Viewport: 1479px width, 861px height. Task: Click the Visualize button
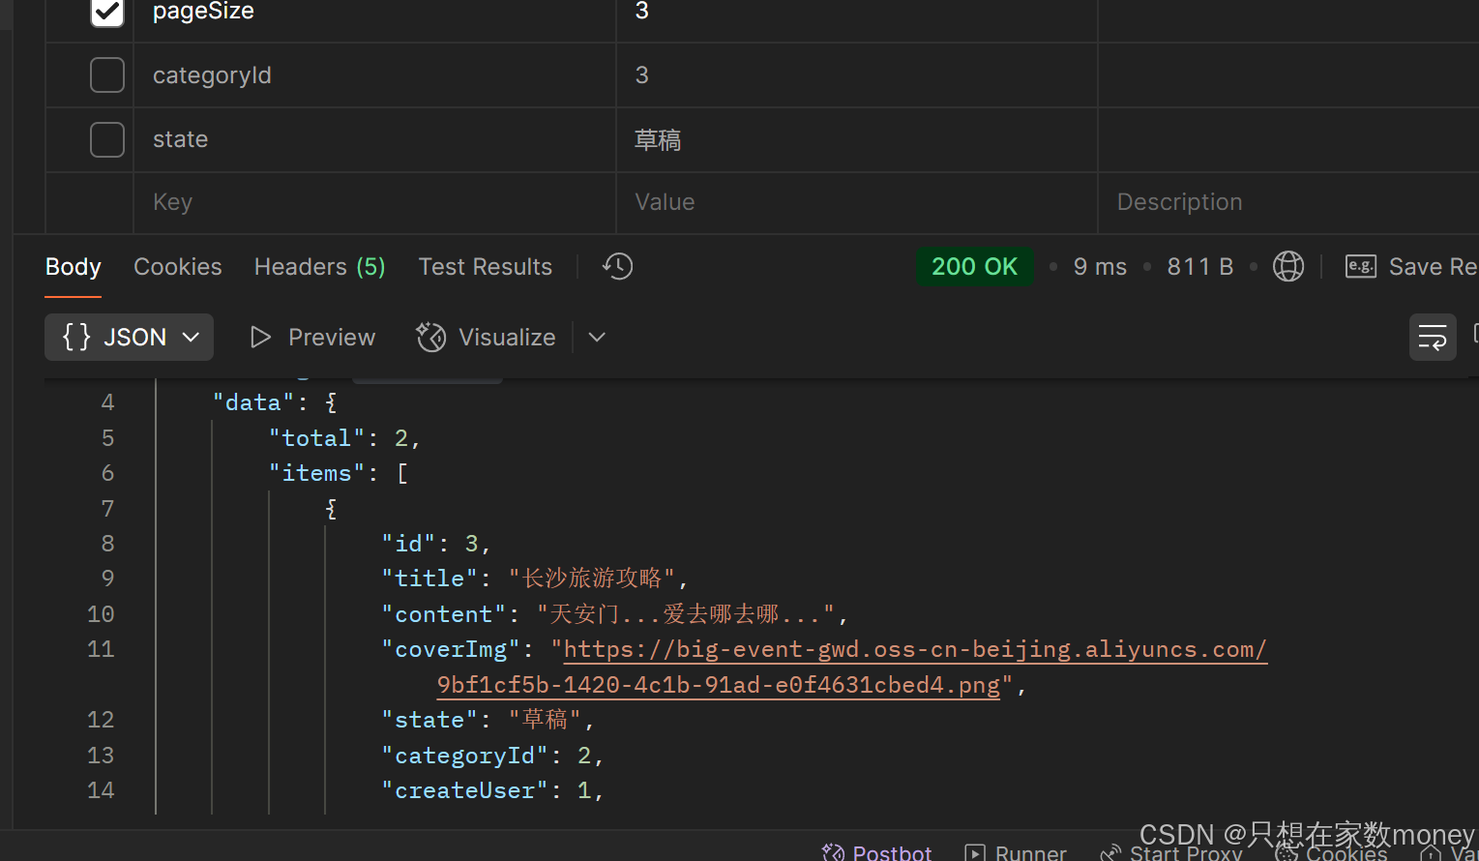(x=487, y=337)
